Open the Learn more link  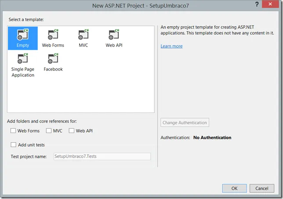pos(171,46)
